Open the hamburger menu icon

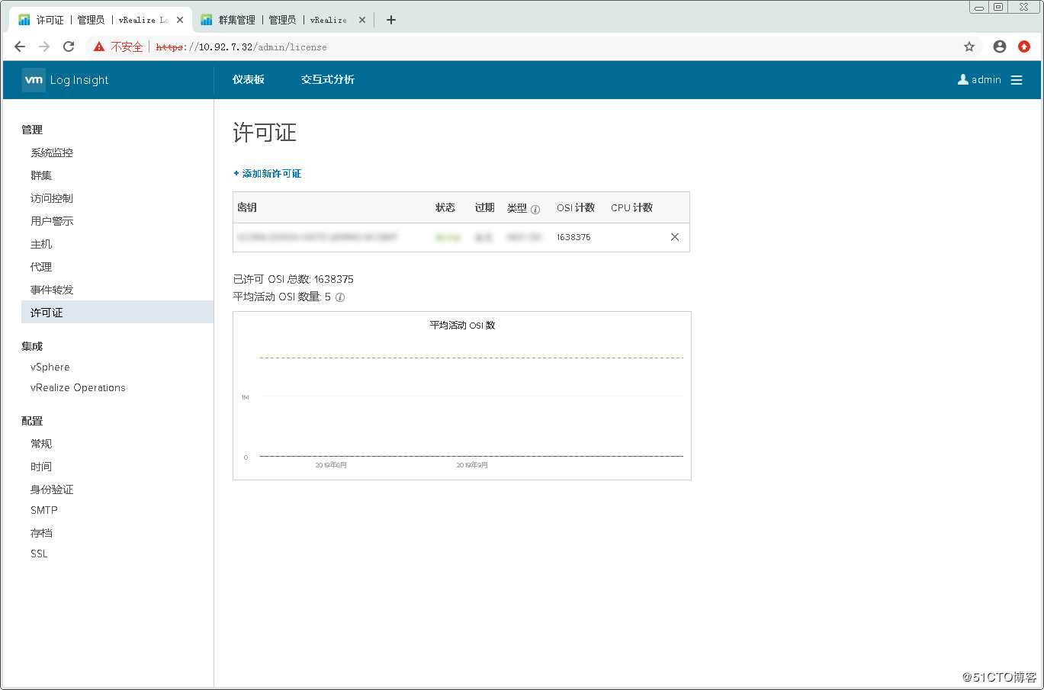(x=1017, y=80)
